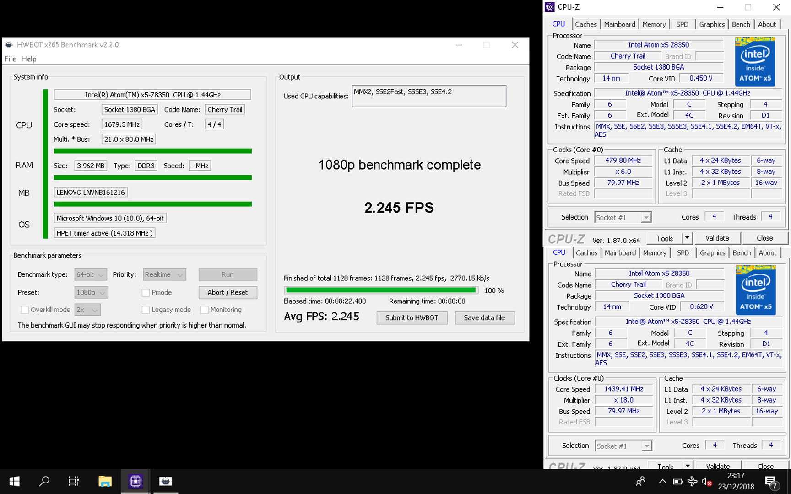The width and height of the screenshot is (791, 494).
Task: Click HPET timer active field
Action: coord(104,233)
